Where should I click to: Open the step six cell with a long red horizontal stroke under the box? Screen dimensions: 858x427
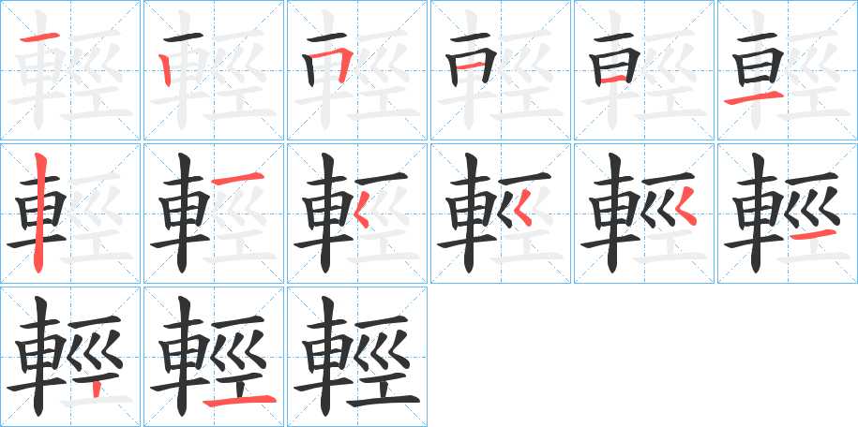788,70
